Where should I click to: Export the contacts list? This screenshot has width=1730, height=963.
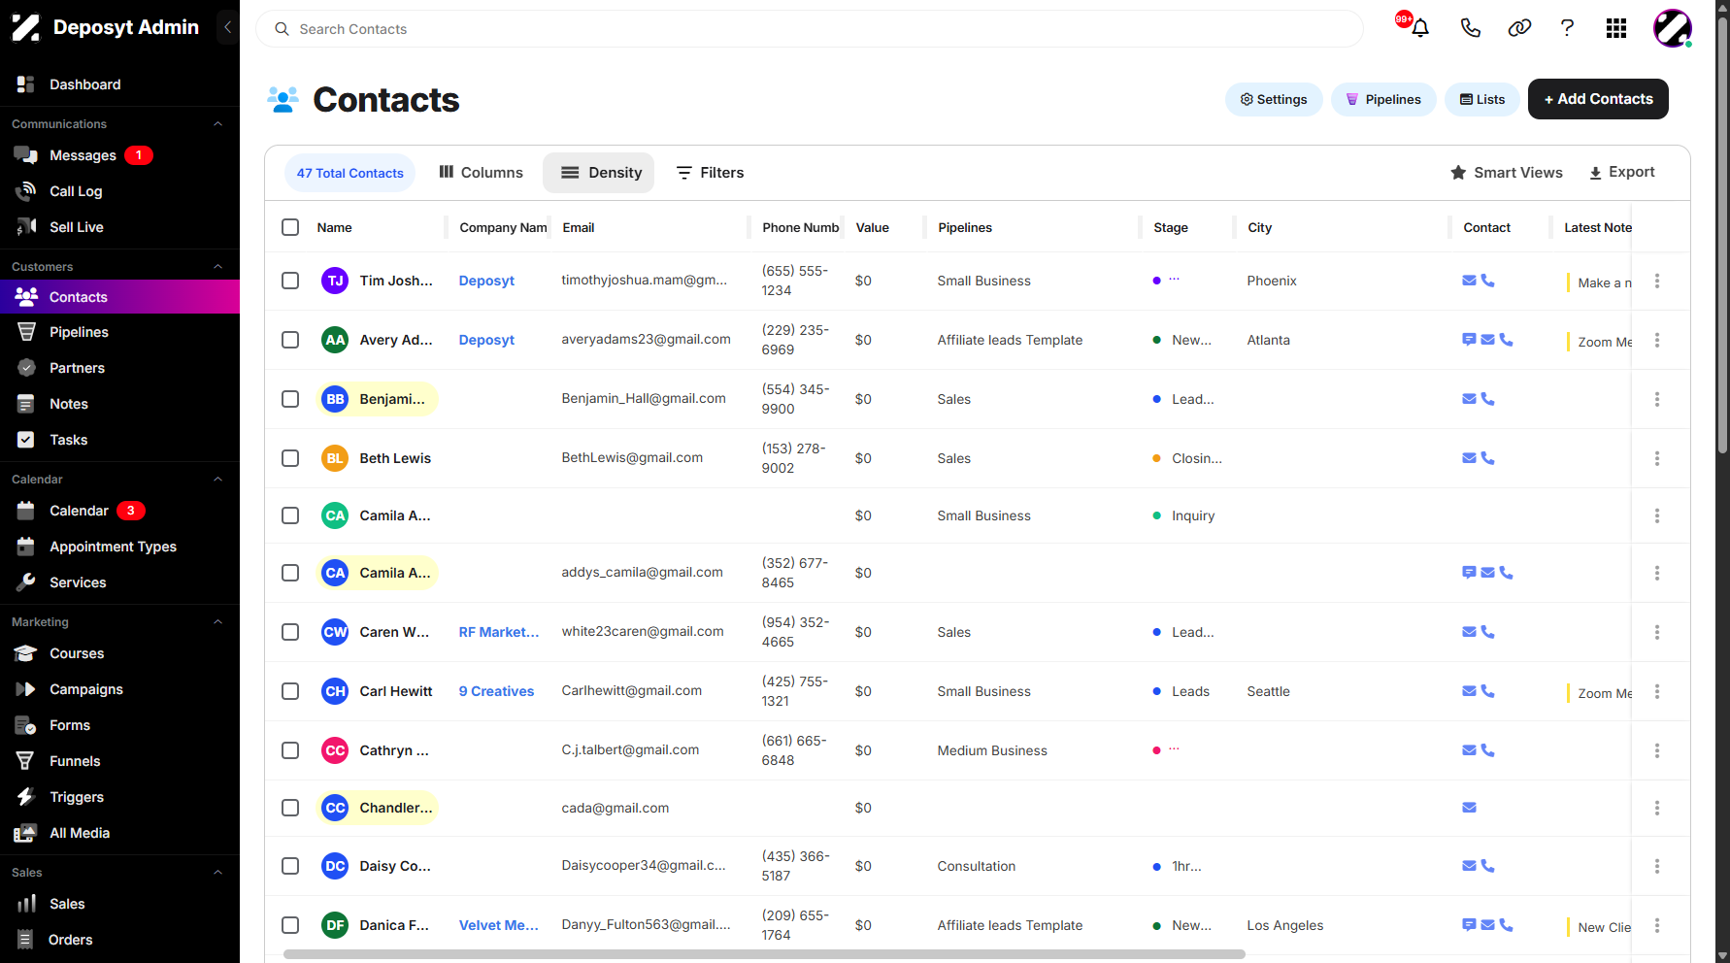(1621, 172)
